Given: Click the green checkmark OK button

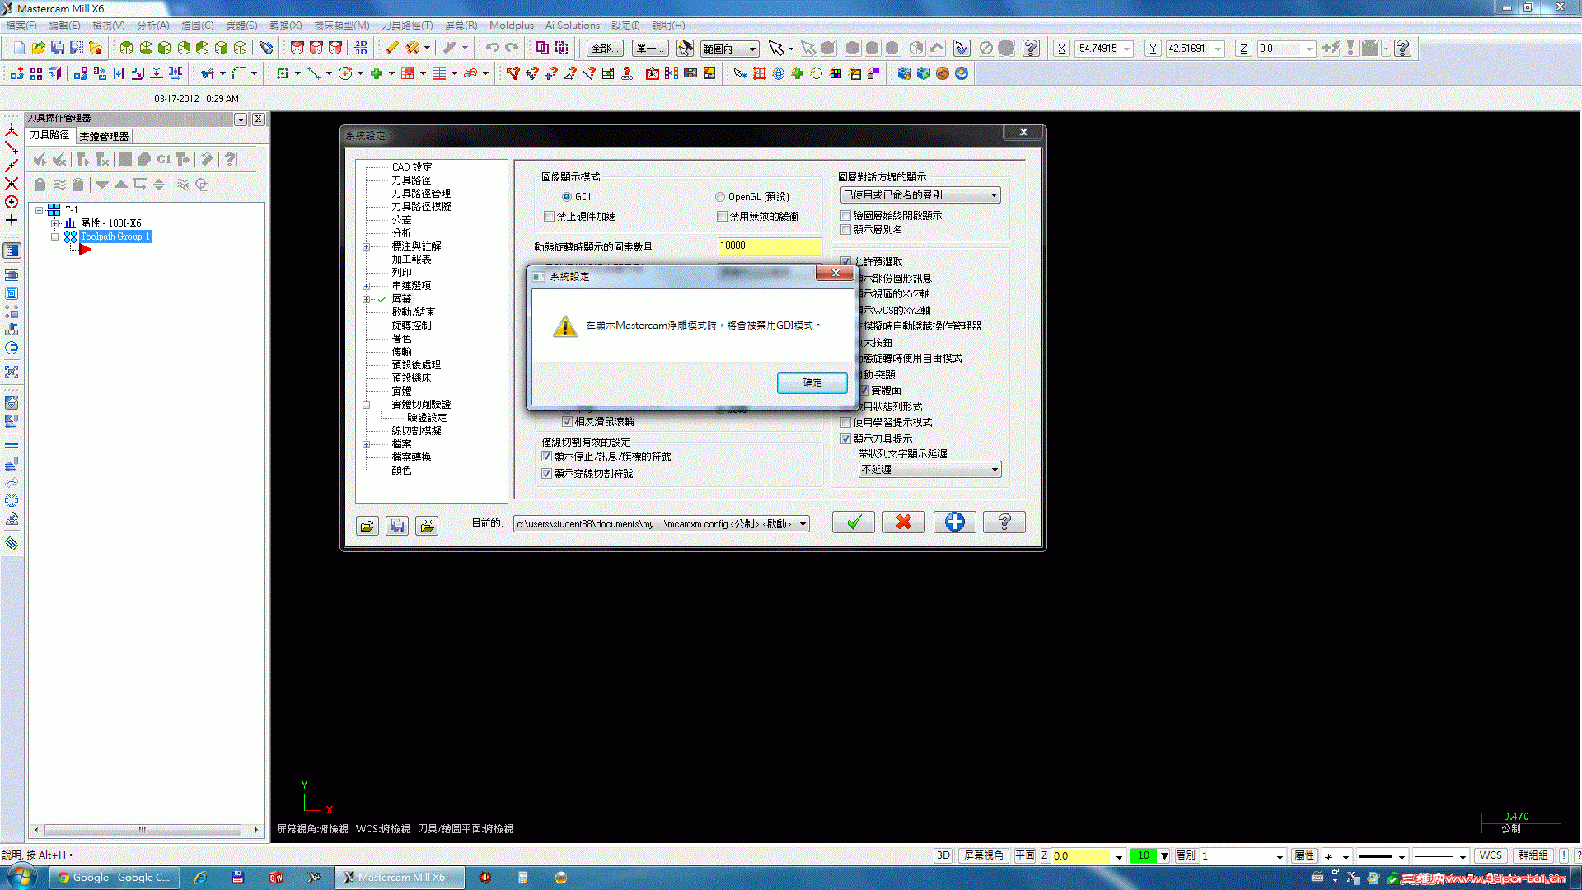Looking at the screenshot, I should pyautogui.click(x=853, y=522).
